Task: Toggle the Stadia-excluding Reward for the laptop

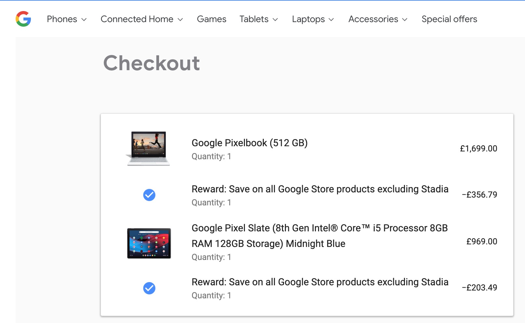Action: 149,195
